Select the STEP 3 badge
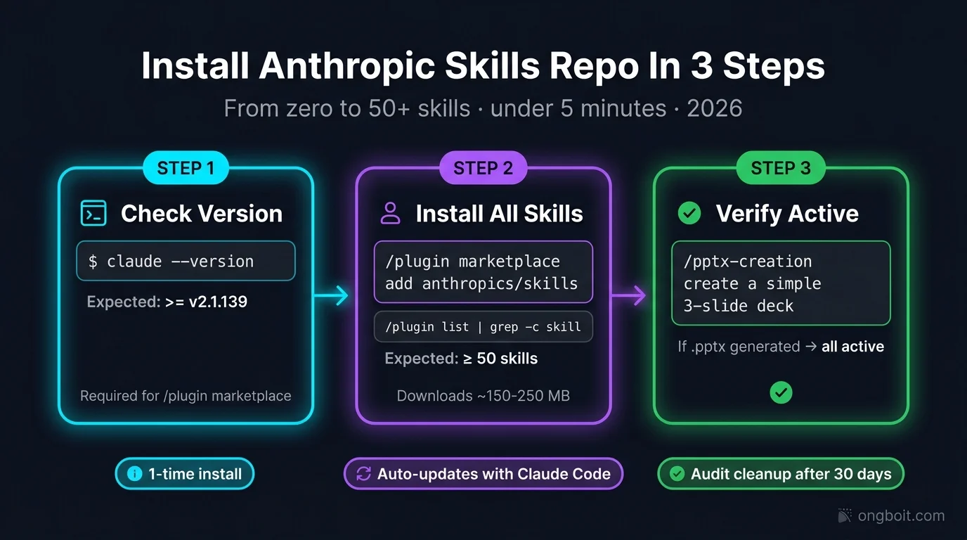967x540 pixels. click(x=781, y=168)
